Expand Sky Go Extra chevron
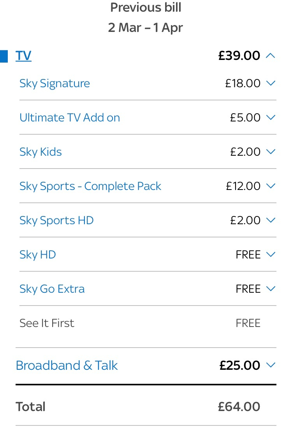The height and width of the screenshot is (427, 292). [271, 289]
